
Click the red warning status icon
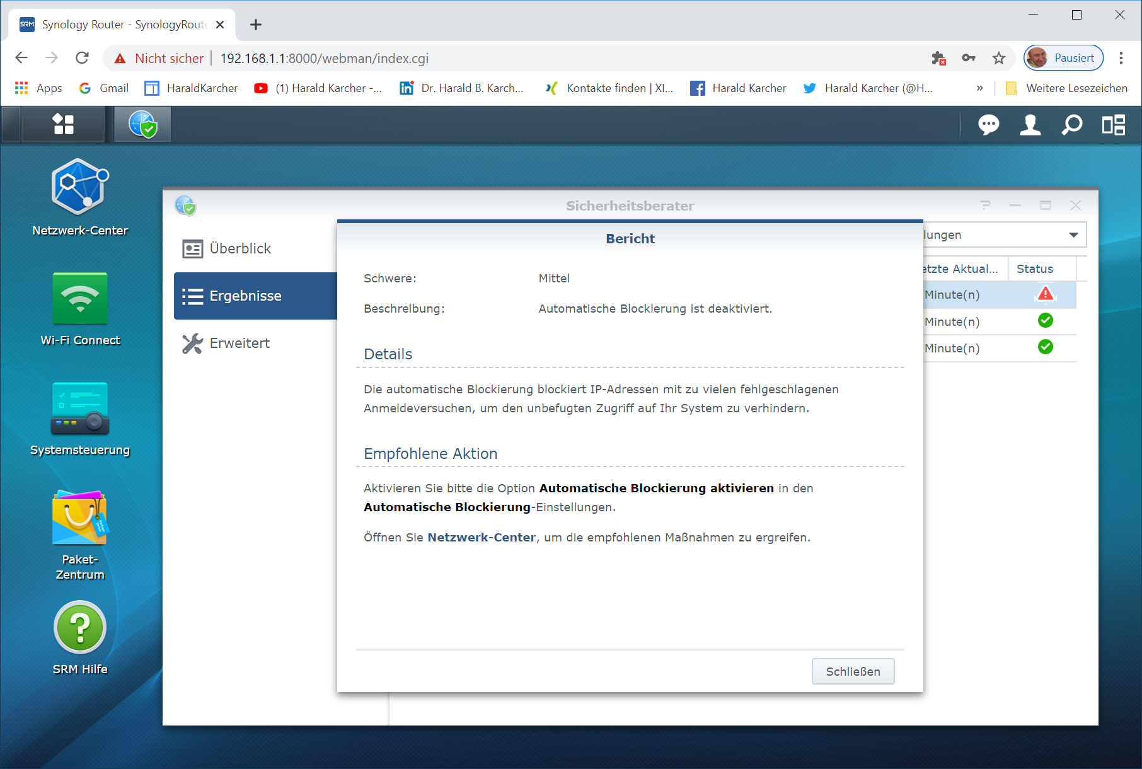pos(1046,294)
